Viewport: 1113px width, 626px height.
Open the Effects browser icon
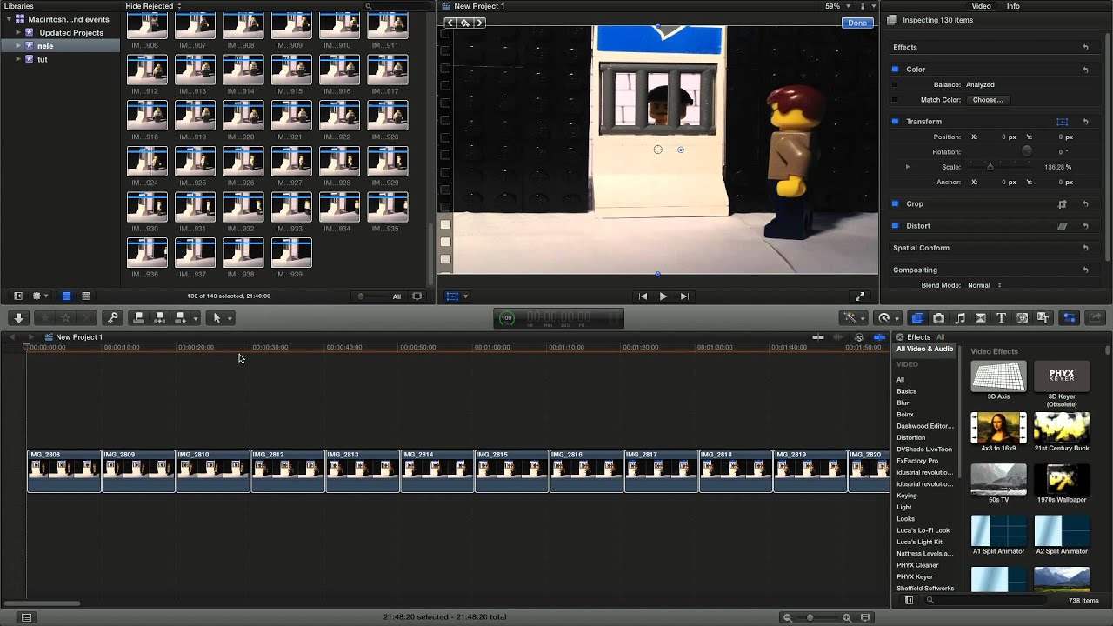coord(917,318)
